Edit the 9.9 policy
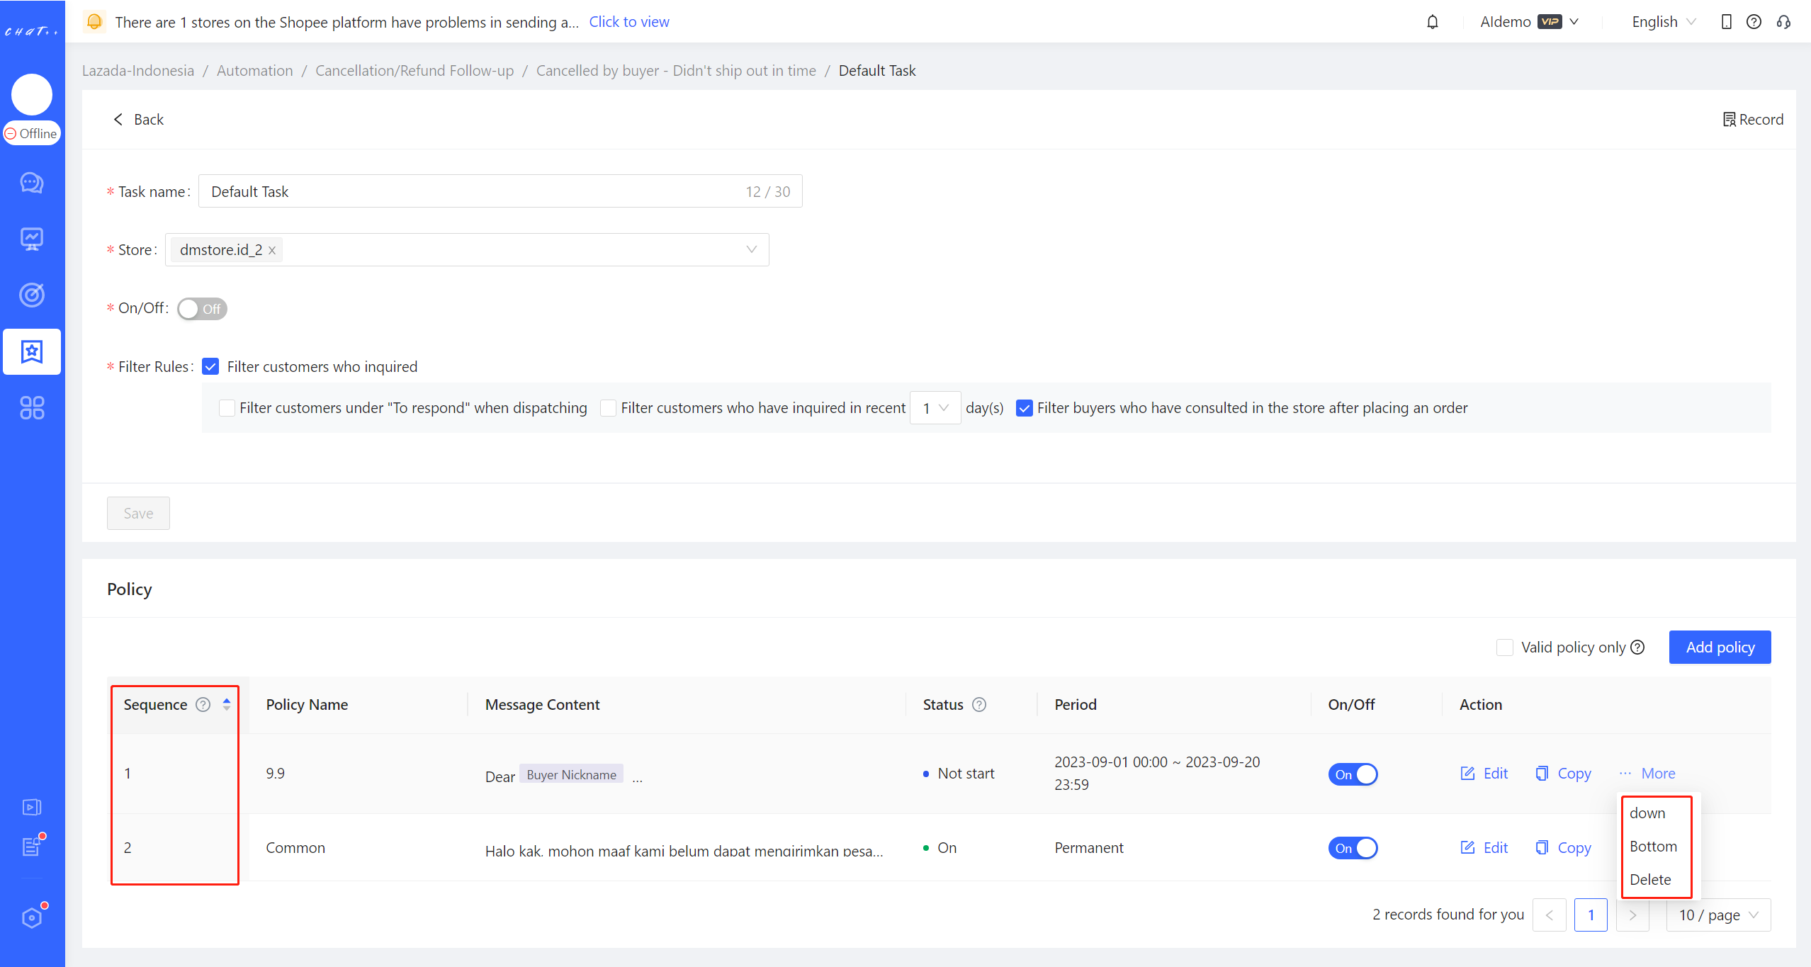This screenshot has width=1811, height=967. click(1485, 773)
